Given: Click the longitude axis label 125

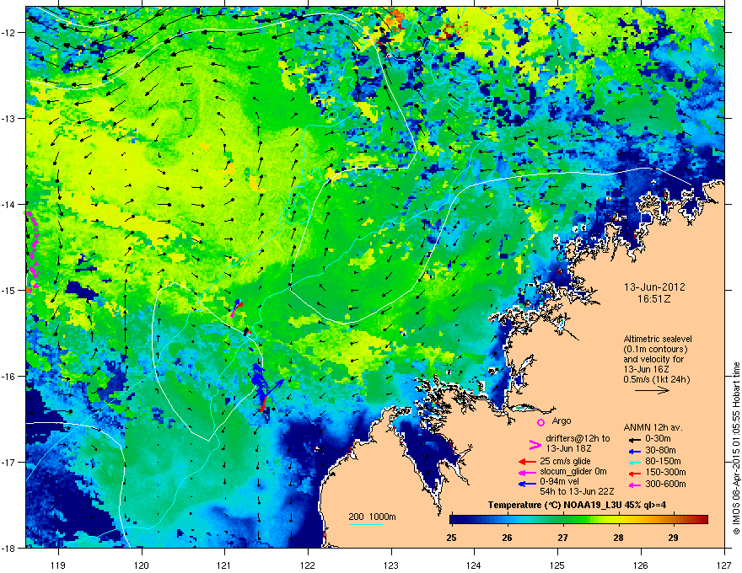Looking at the screenshot, I should coord(557,565).
